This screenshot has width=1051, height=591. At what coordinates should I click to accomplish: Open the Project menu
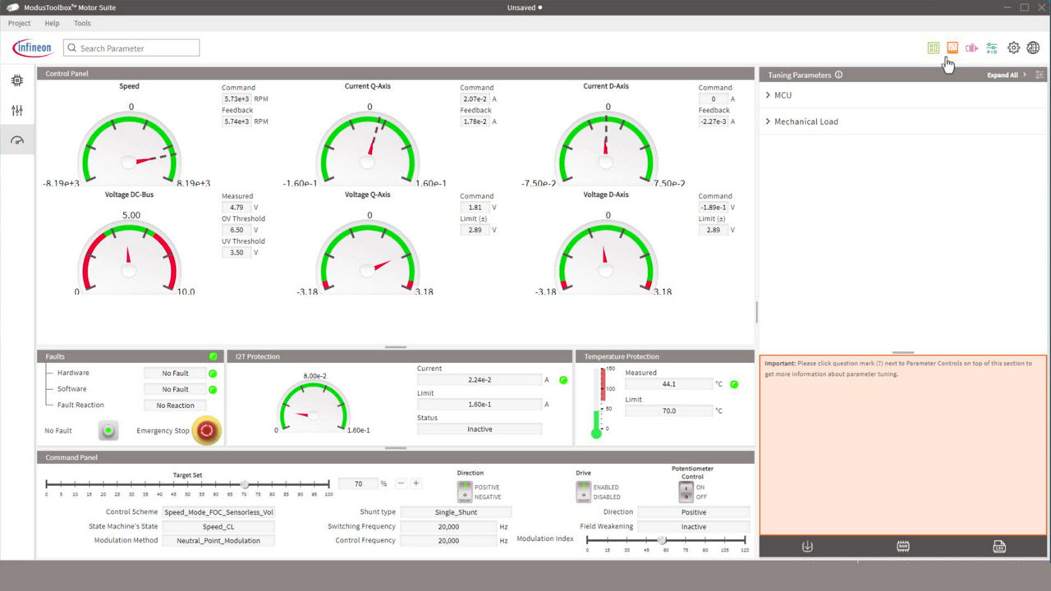(19, 23)
